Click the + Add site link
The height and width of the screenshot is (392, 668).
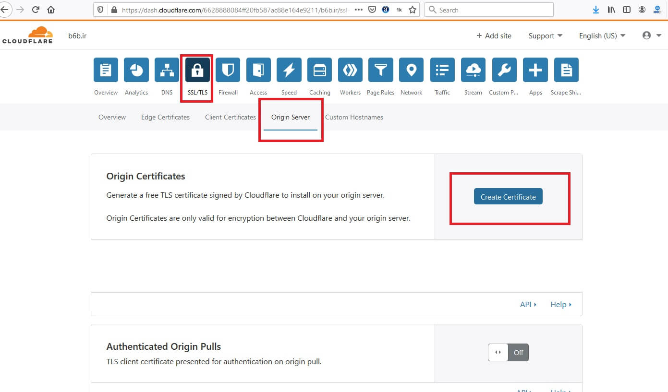(494, 36)
